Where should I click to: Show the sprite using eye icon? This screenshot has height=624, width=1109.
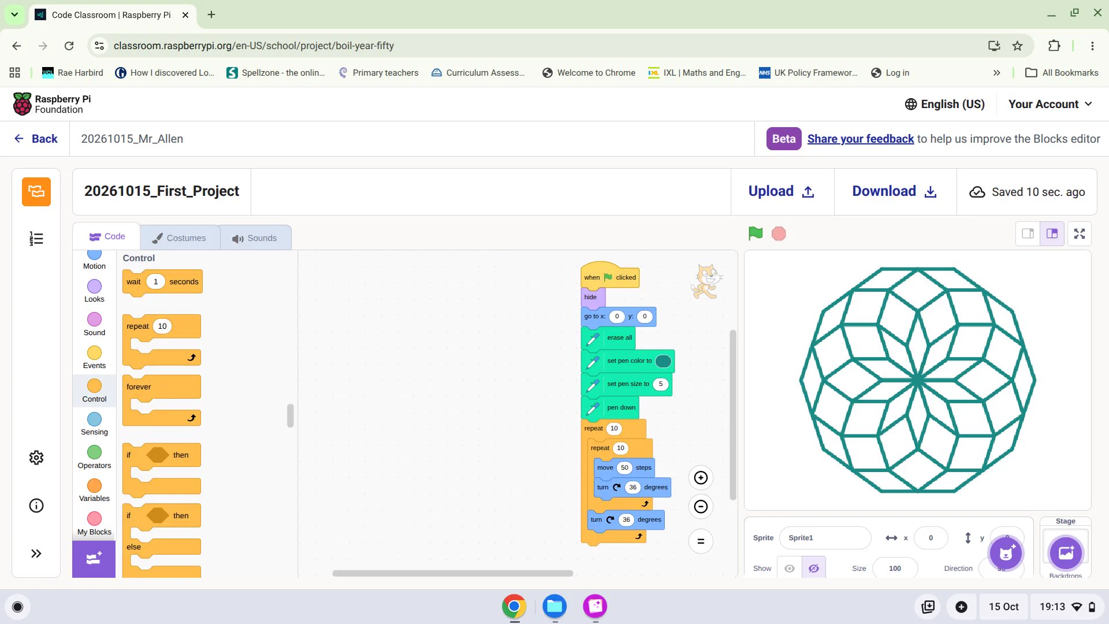click(x=790, y=569)
